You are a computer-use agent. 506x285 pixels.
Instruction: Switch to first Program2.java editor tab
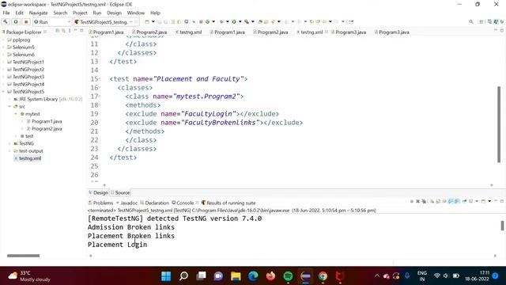point(149,32)
